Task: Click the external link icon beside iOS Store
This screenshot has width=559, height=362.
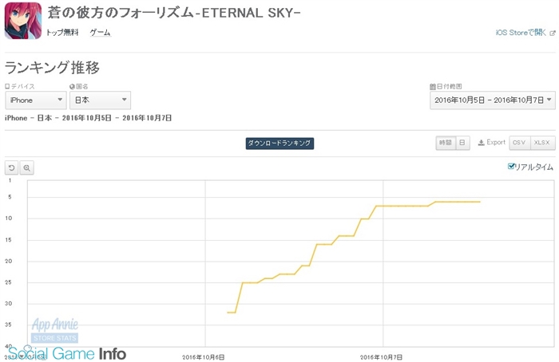Action: pos(553,33)
